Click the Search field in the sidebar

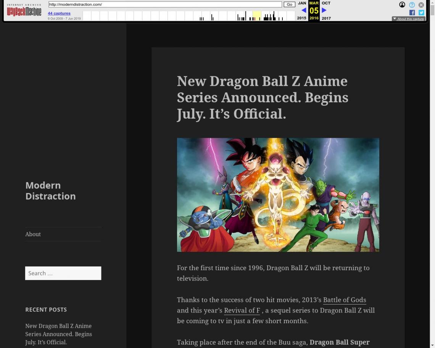(x=63, y=273)
